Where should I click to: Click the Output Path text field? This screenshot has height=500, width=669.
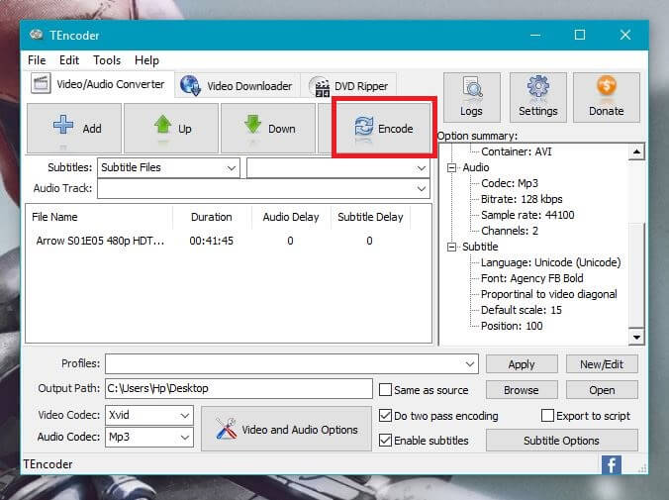239,388
